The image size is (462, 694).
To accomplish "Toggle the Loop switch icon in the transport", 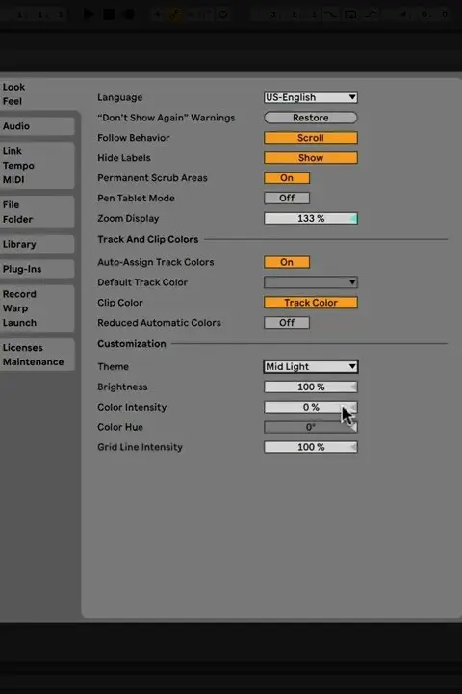I will coord(350,14).
